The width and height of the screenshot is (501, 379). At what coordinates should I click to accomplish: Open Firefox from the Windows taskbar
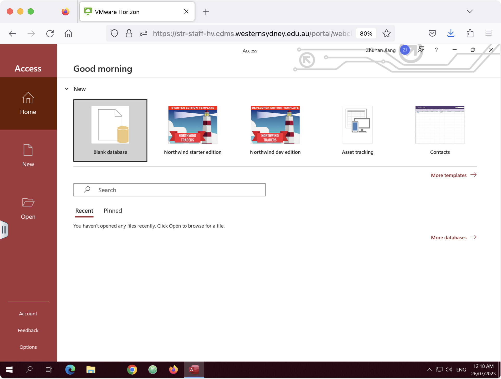coord(174,369)
